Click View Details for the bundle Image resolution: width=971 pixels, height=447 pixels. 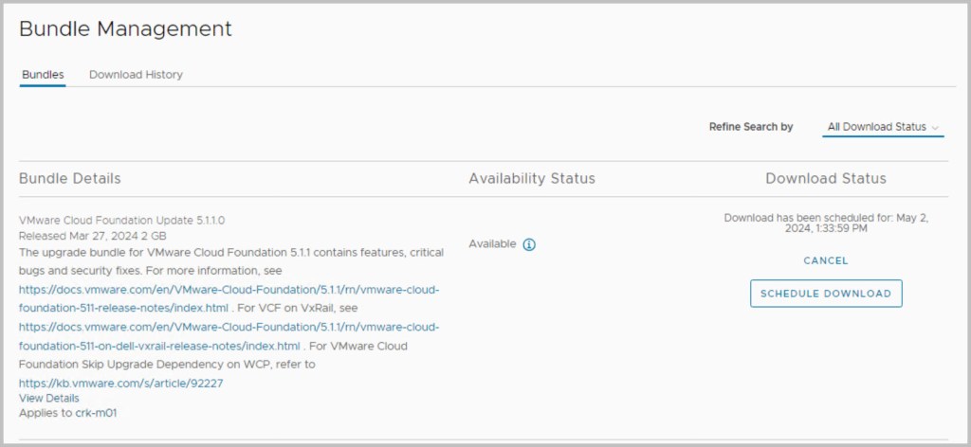point(49,399)
